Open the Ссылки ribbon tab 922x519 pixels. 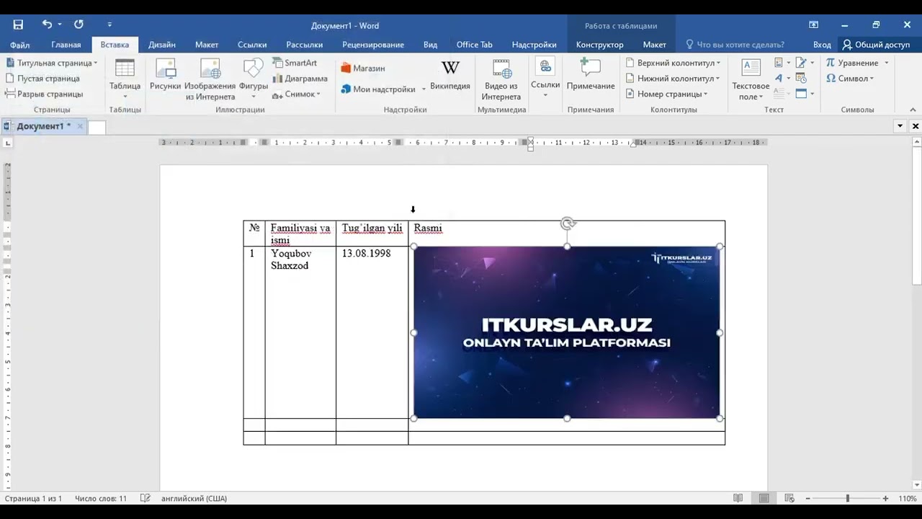coord(252,45)
